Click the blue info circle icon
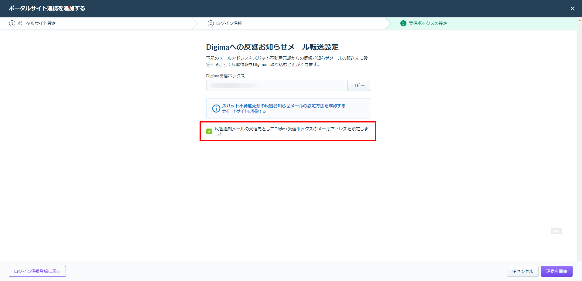The height and width of the screenshot is (281, 582). point(216,109)
